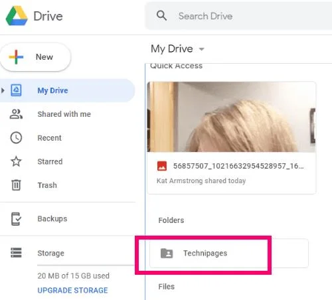Select the file name 56857507_10216632954528957_16...
This screenshot has width=332, height=300.
(x=238, y=166)
